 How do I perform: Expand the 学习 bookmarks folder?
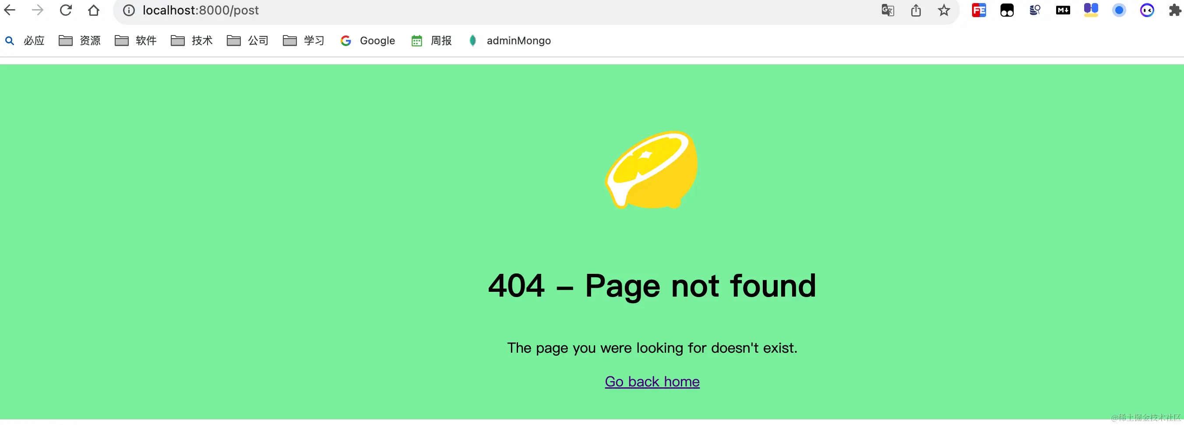pyautogui.click(x=304, y=40)
